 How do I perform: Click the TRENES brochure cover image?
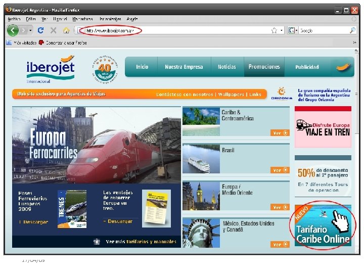[72, 209]
